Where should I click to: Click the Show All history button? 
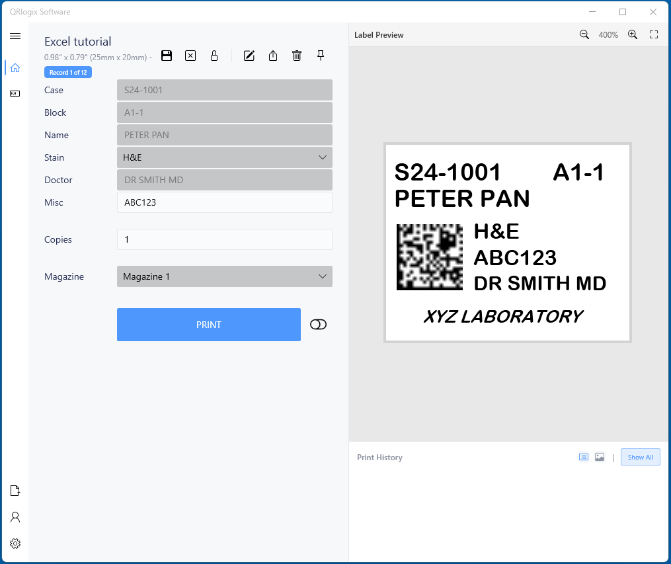640,457
